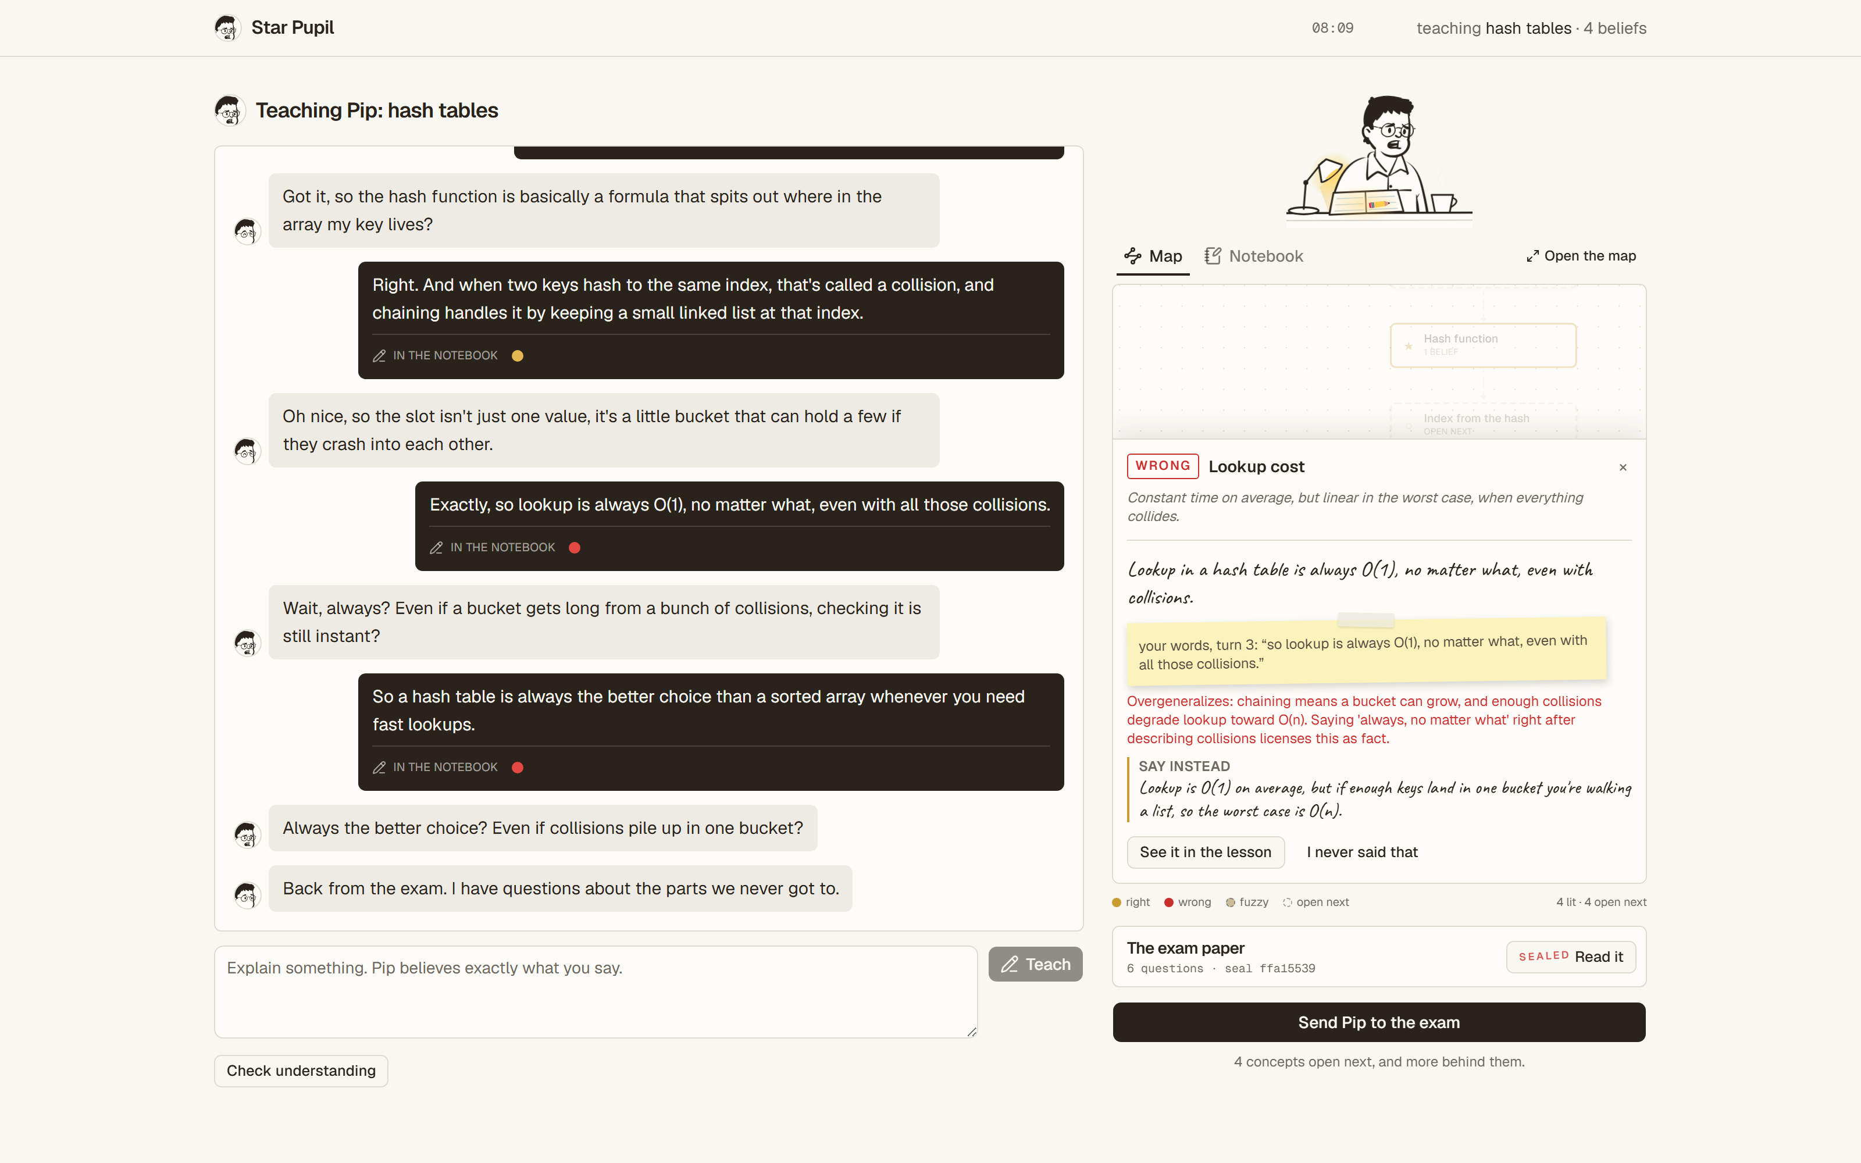Click Pip's 'Back from the exam' message bubble
Viewport: 1861px width, 1163px height.
tap(560, 889)
